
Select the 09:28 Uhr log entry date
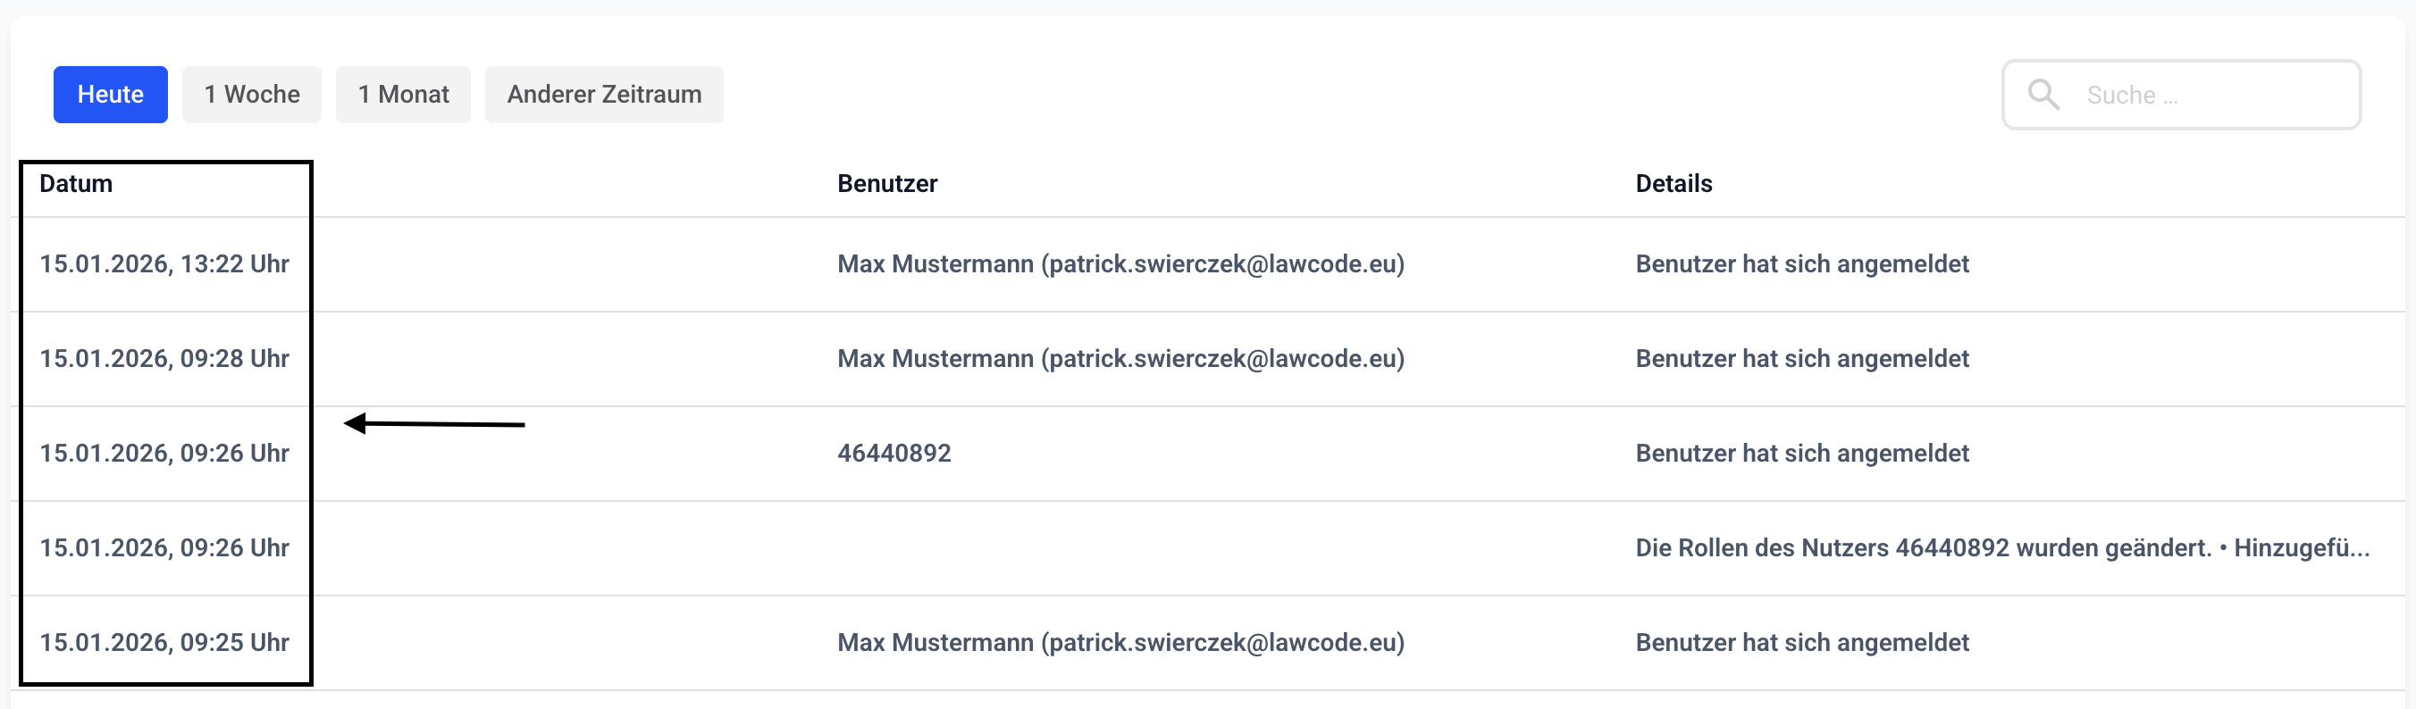point(164,359)
